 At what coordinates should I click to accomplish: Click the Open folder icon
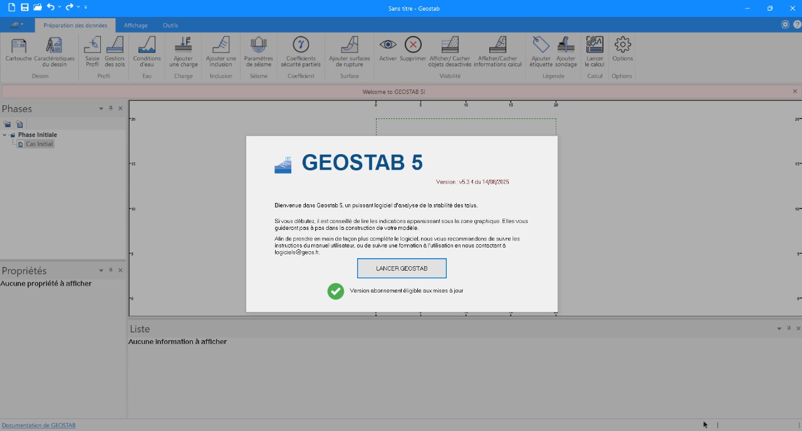point(38,8)
